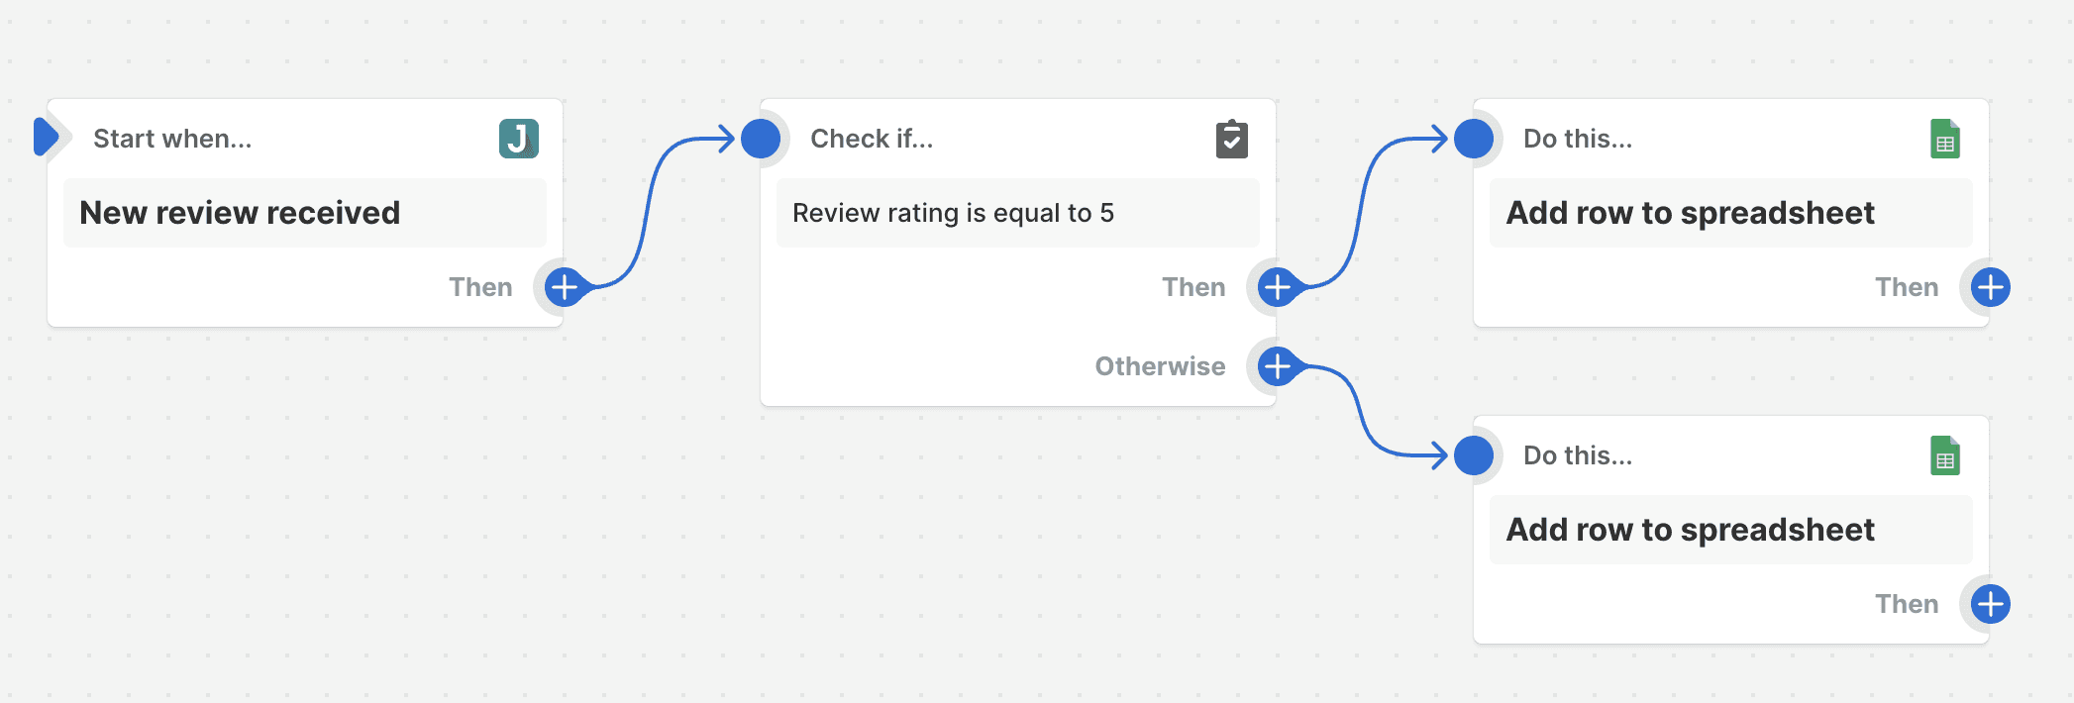Click input connector of the Otherwise-branch Do this card
This screenshot has height=703, width=2074.
tap(1474, 455)
